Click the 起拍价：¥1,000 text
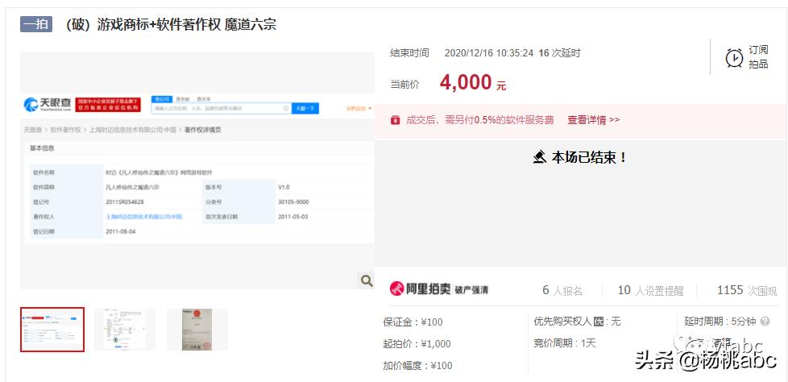Screen dimensions: 788x382 click(417, 344)
